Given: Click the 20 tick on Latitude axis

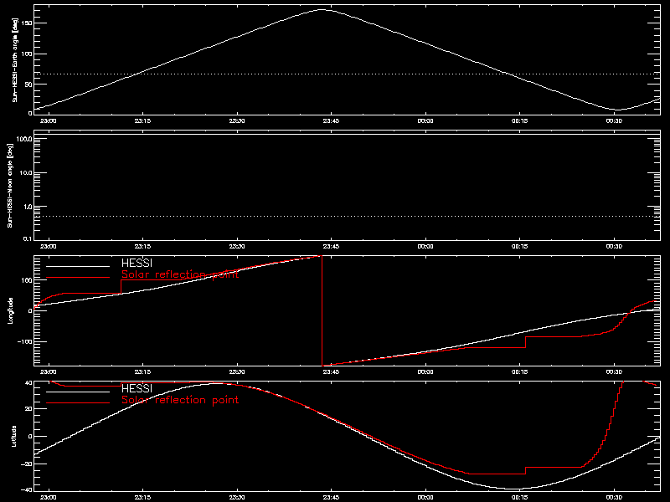Looking at the screenshot, I should pos(28,409).
